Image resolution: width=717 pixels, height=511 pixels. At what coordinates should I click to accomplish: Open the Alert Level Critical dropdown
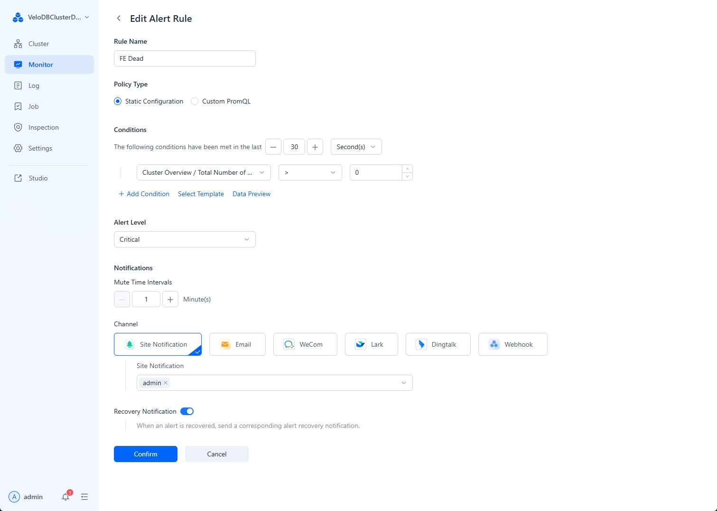(x=185, y=239)
